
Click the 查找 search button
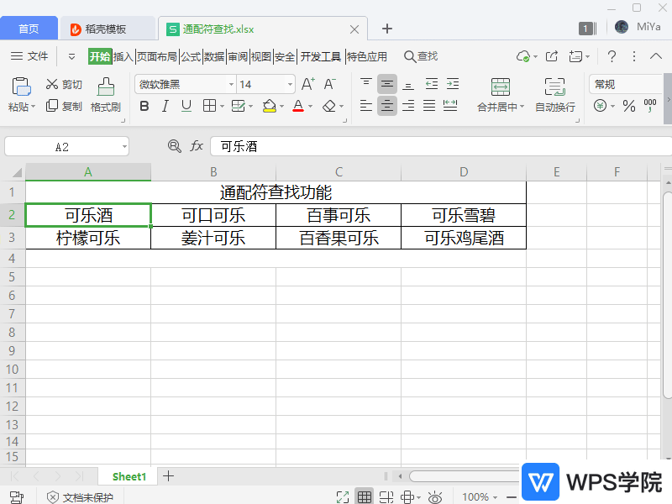pos(420,56)
